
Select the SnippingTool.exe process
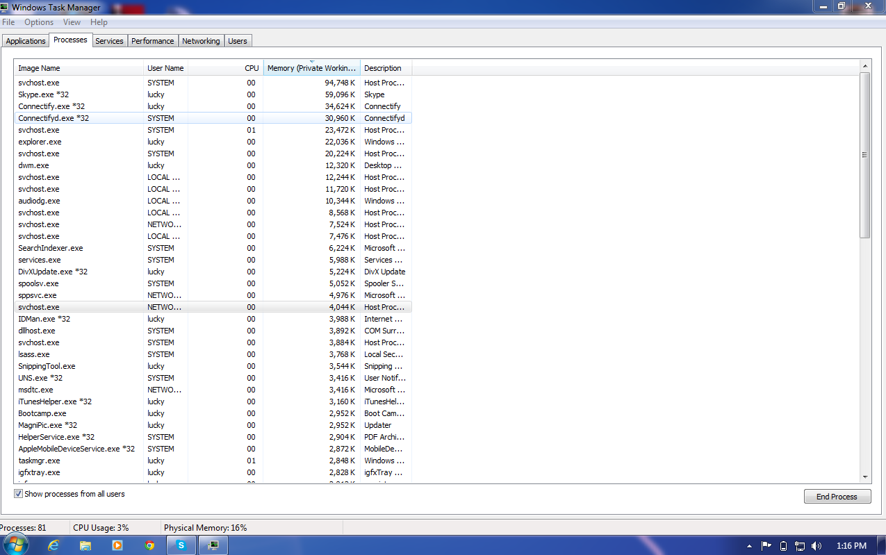coord(213,366)
